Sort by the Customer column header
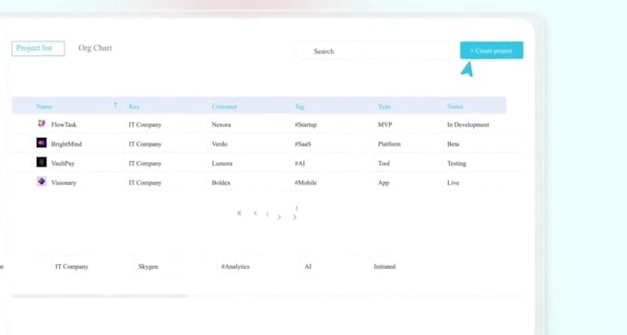The height and width of the screenshot is (335, 627). pyautogui.click(x=224, y=107)
